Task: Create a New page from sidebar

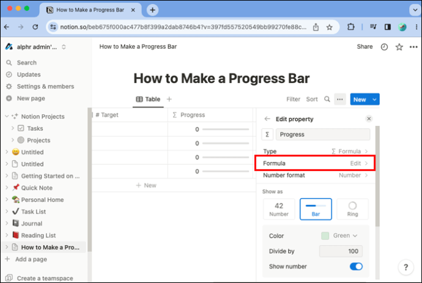Action: [31, 98]
